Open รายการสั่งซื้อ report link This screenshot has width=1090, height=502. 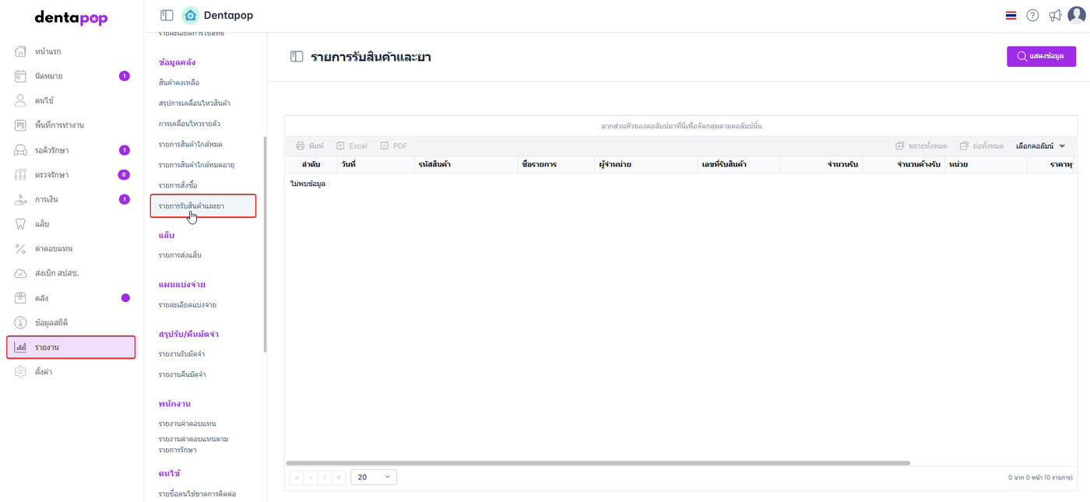178,185
